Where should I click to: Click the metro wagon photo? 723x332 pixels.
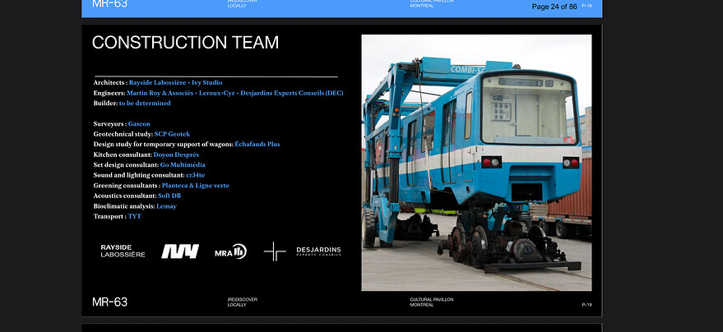pyautogui.click(x=476, y=163)
